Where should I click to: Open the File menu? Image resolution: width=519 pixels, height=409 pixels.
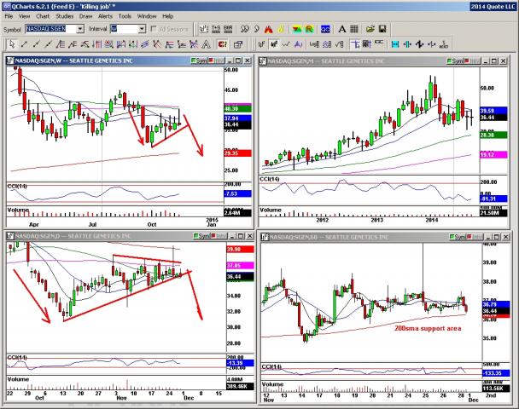9,16
